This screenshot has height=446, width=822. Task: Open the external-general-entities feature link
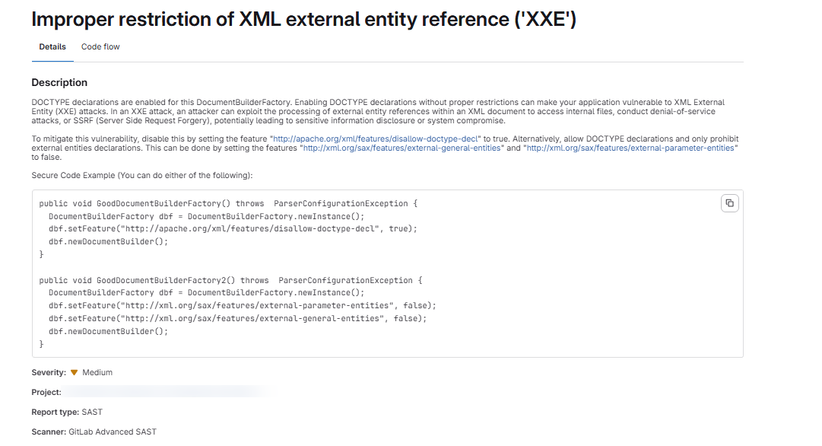tap(402, 148)
